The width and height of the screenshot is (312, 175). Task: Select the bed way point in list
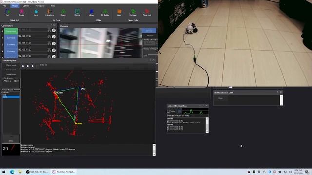[x=11, y=95]
